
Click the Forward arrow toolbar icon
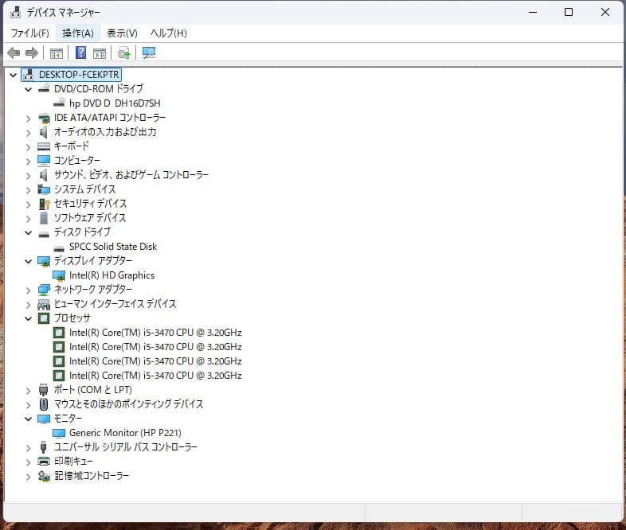(x=32, y=53)
